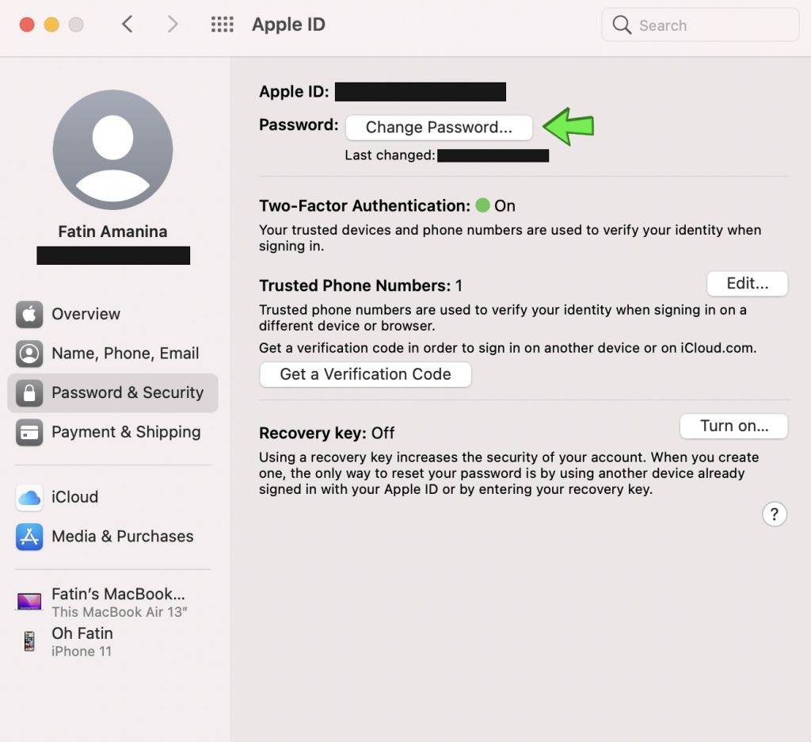811x742 pixels.
Task: Click the MacBook Air device icon
Action: pyautogui.click(x=29, y=601)
